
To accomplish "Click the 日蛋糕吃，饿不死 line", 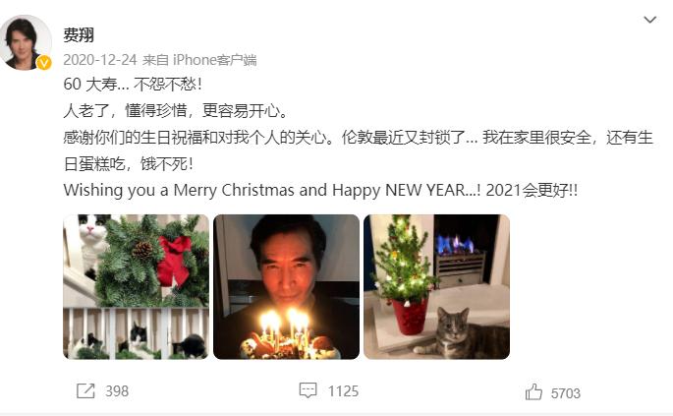I will coord(129,163).
